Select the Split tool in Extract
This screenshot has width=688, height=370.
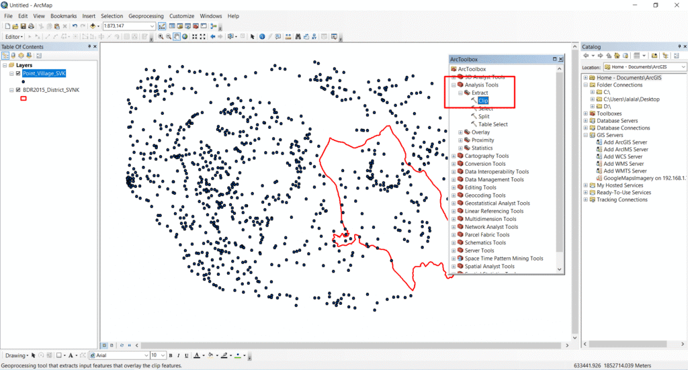(484, 117)
